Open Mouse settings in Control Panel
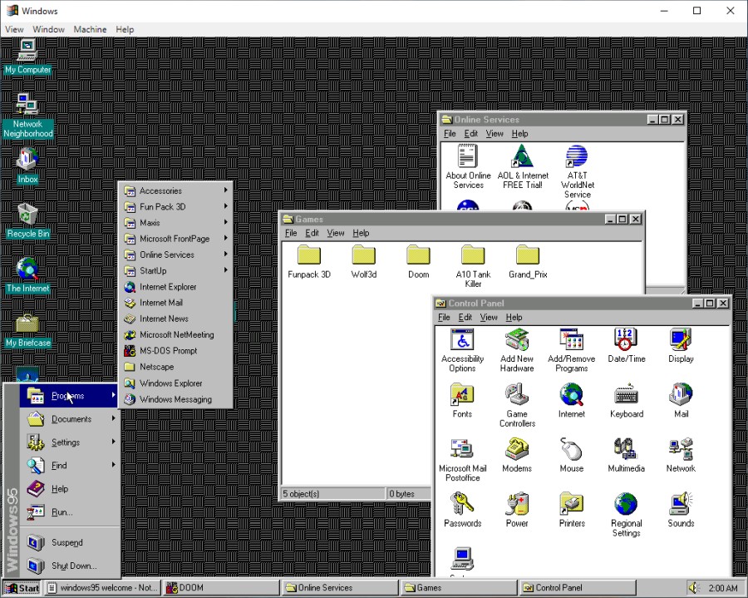 572,450
